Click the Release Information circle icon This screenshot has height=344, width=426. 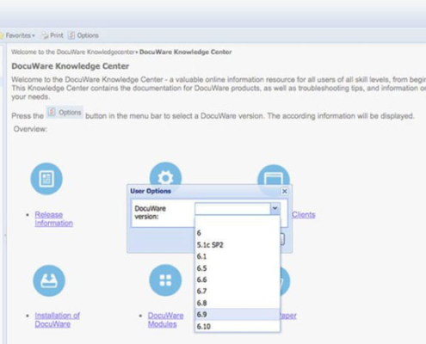point(46,179)
